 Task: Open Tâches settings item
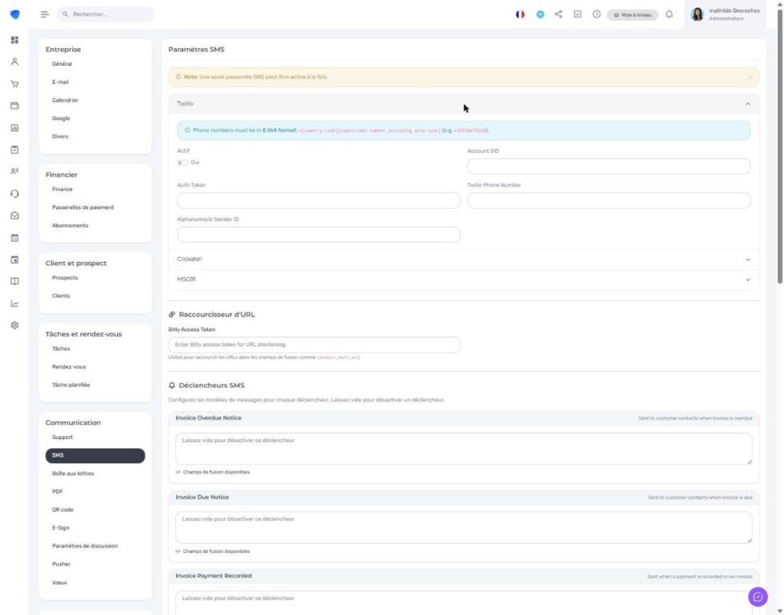pos(61,349)
